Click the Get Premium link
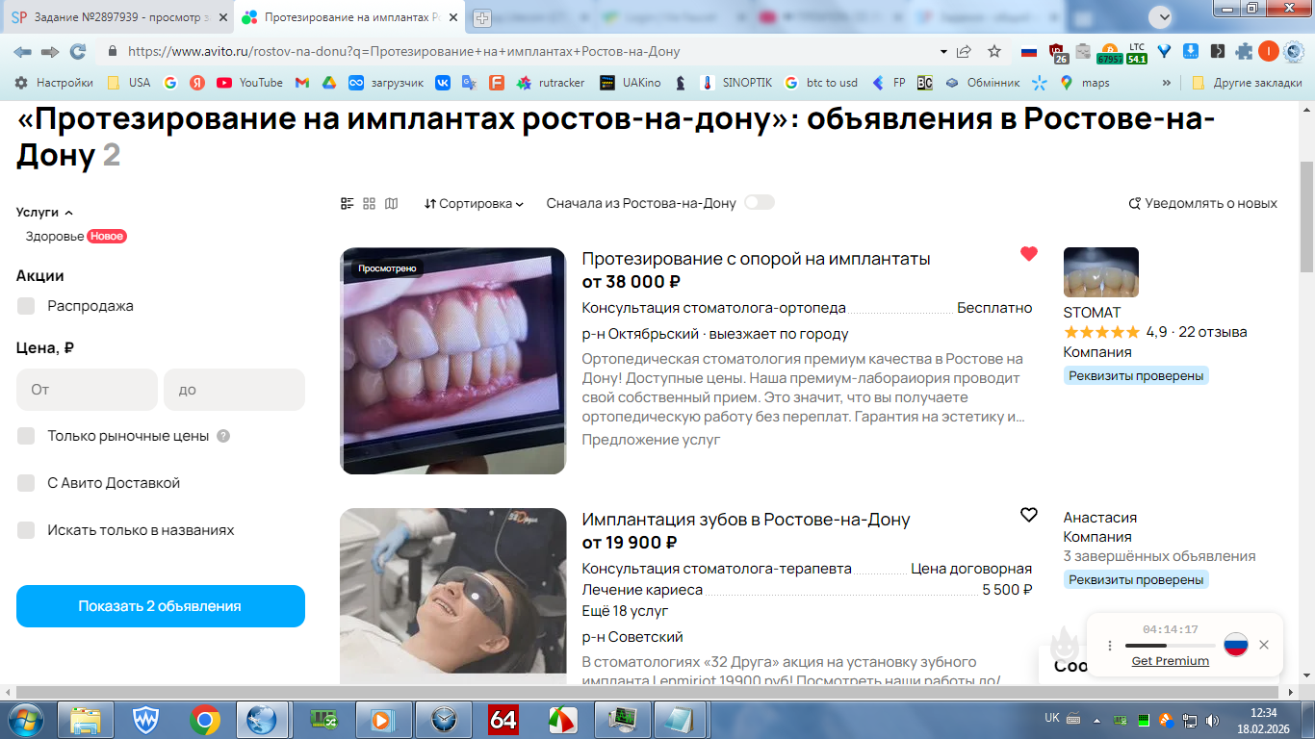 (1171, 661)
